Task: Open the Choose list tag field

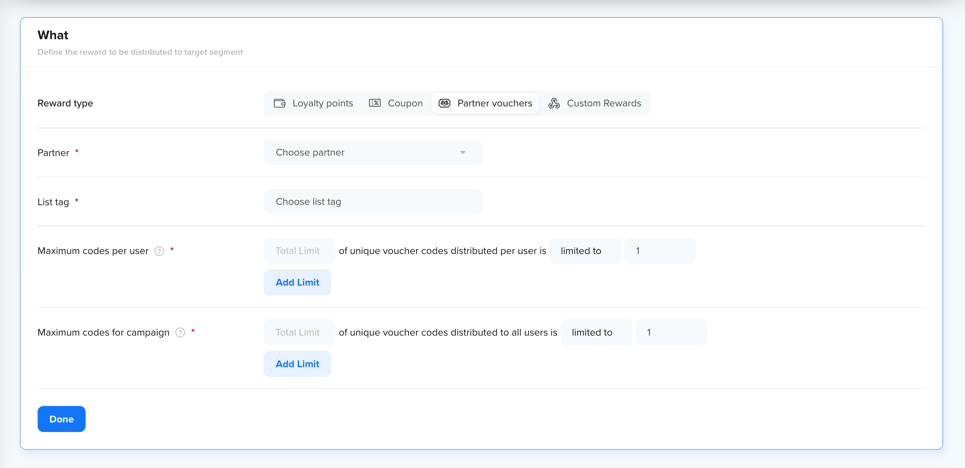Action: [372, 202]
